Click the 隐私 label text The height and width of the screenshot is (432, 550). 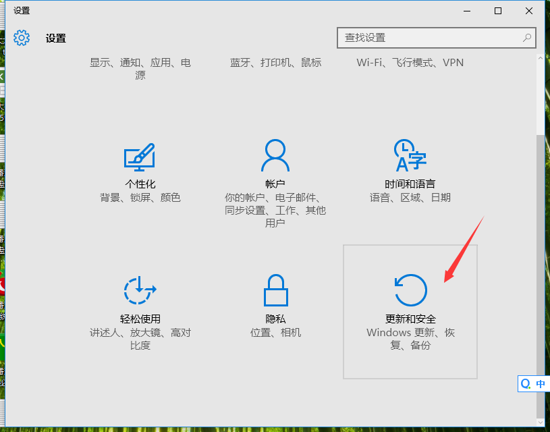tap(275, 319)
